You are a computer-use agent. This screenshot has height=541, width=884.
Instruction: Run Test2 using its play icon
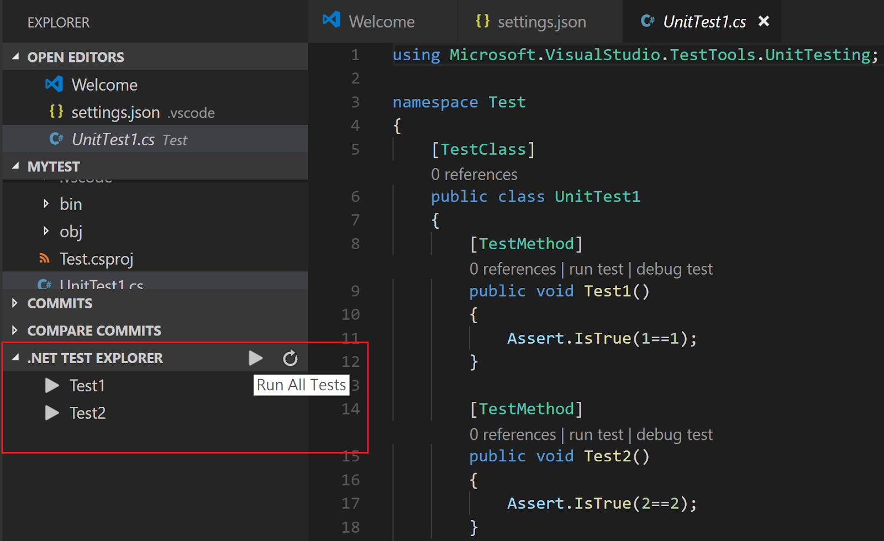click(x=51, y=413)
